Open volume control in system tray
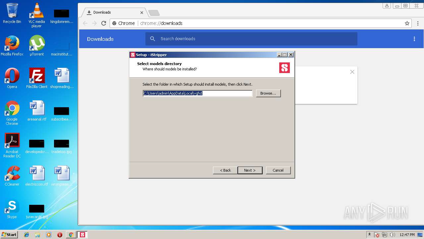 pyautogui.click(x=393, y=235)
